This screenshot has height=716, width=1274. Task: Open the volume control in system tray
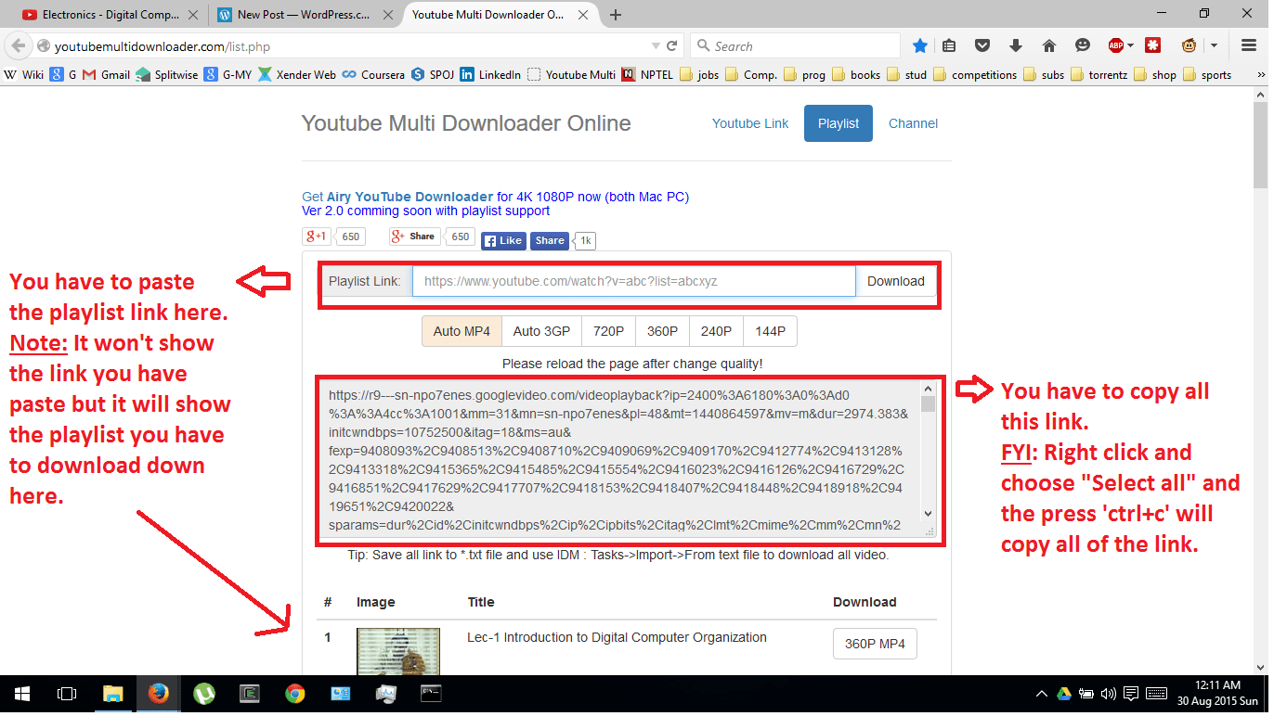click(1108, 694)
